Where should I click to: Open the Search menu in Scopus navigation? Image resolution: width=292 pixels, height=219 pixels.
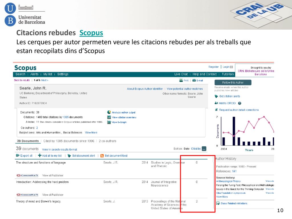point(20,74)
